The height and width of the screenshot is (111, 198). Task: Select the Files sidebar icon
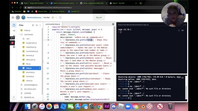point(14,25)
